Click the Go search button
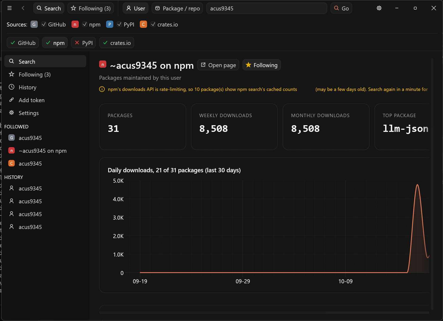The height and width of the screenshot is (321, 443). tap(341, 8)
